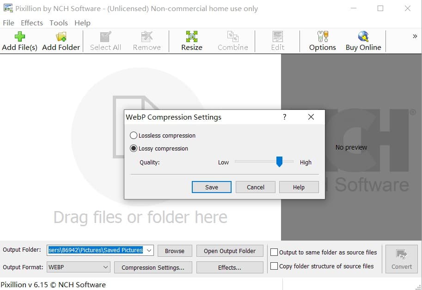422x290 pixels.
Task: Open Options from the toolbar
Action: point(322,37)
